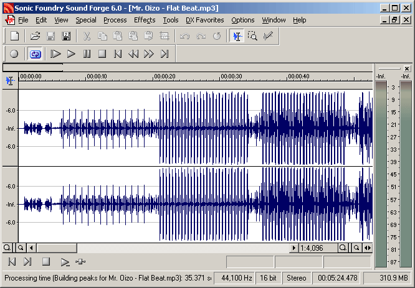Click the overview bar above the time ruler
This screenshot has width=415, height=288.
pos(188,68)
